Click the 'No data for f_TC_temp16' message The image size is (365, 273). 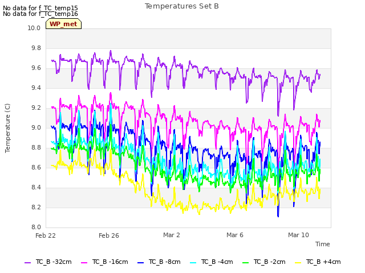[x=40, y=14]
